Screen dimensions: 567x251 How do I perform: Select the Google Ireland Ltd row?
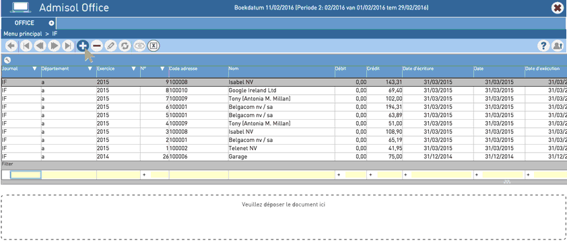click(284, 90)
